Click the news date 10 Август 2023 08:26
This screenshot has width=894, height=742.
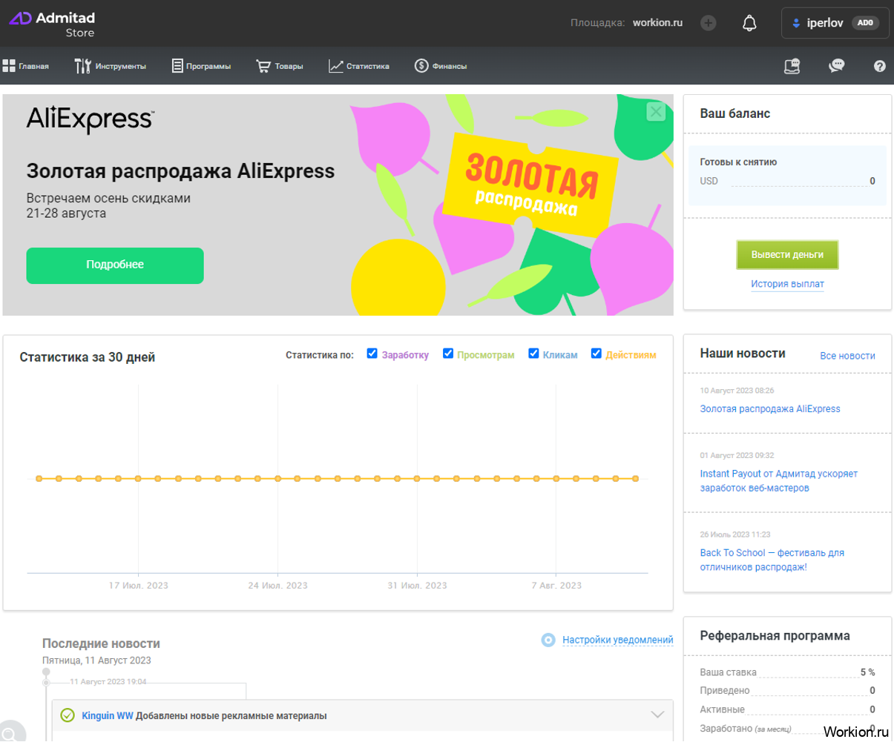(737, 391)
